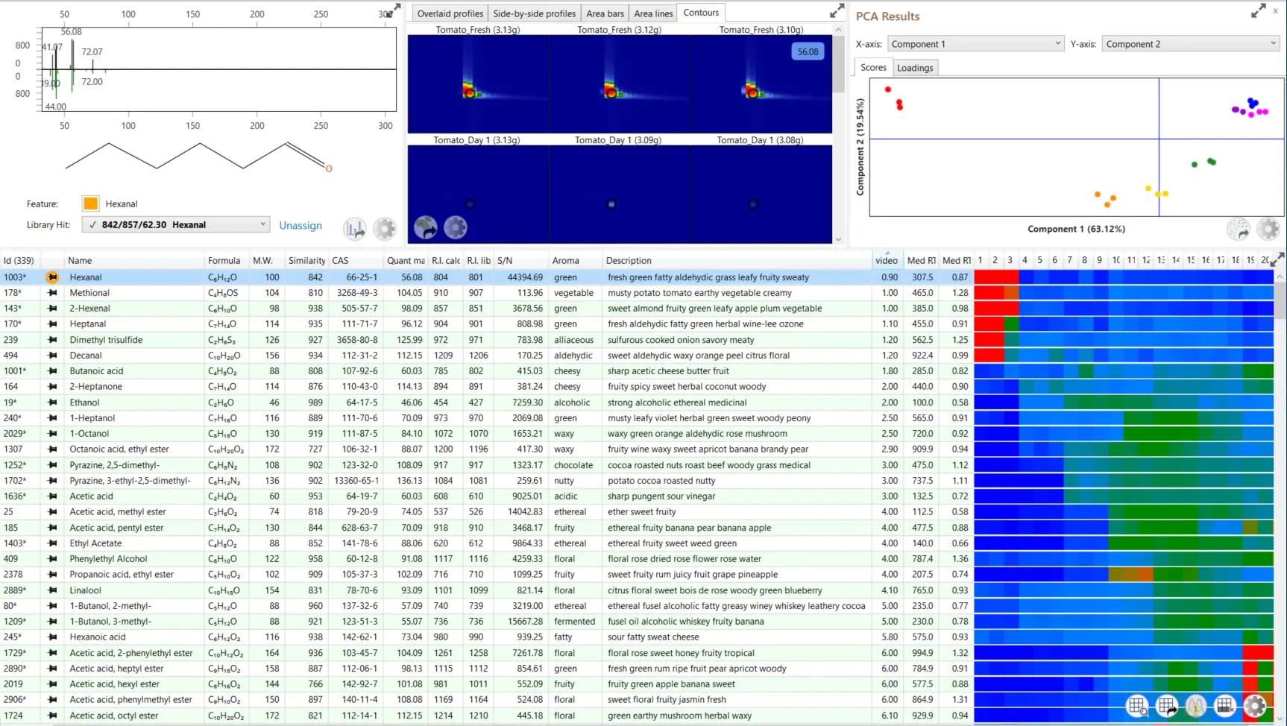
Task: Click the video column header
Action: [886, 260]
